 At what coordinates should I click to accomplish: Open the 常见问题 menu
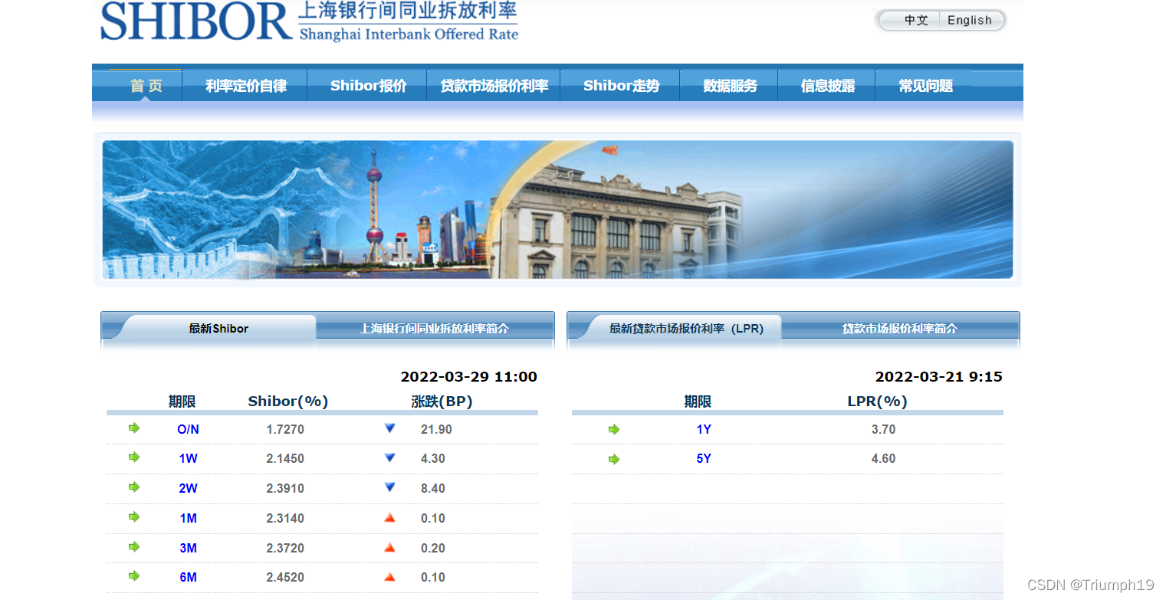[925, 86]
